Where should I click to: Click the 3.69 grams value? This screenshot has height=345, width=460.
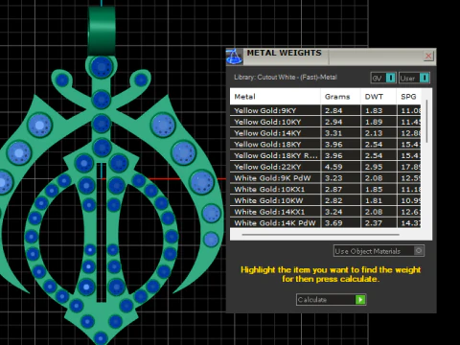(x=333, y=223)
